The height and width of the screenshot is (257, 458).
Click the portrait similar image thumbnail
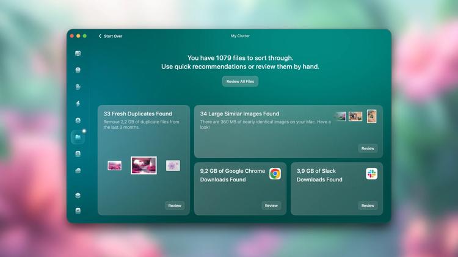pos(371,116)
